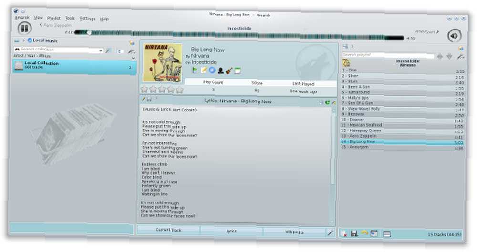Open the Amarok menu
The width and height of the screenshot is (477, 252).
(22, 18)
